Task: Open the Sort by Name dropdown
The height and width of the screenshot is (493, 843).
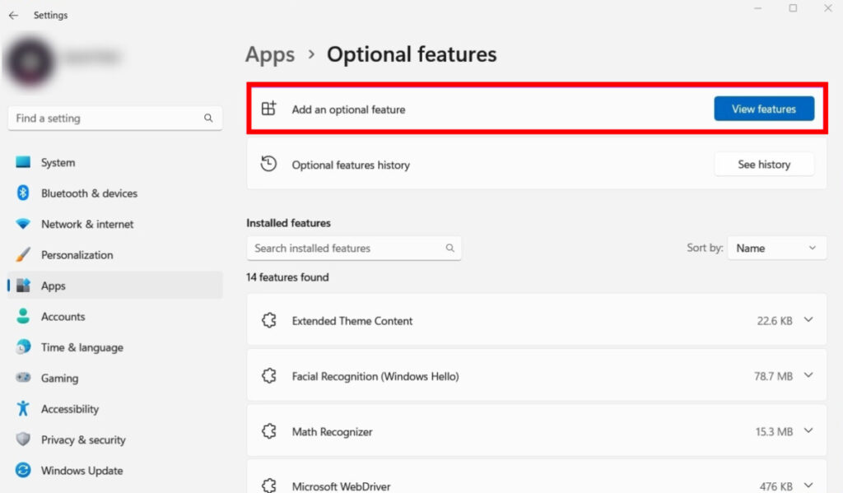Action: click(x=776, y=248)
